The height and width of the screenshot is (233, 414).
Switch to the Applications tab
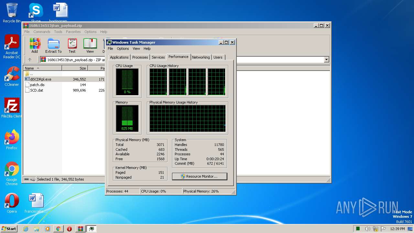(x=119, y=57)
